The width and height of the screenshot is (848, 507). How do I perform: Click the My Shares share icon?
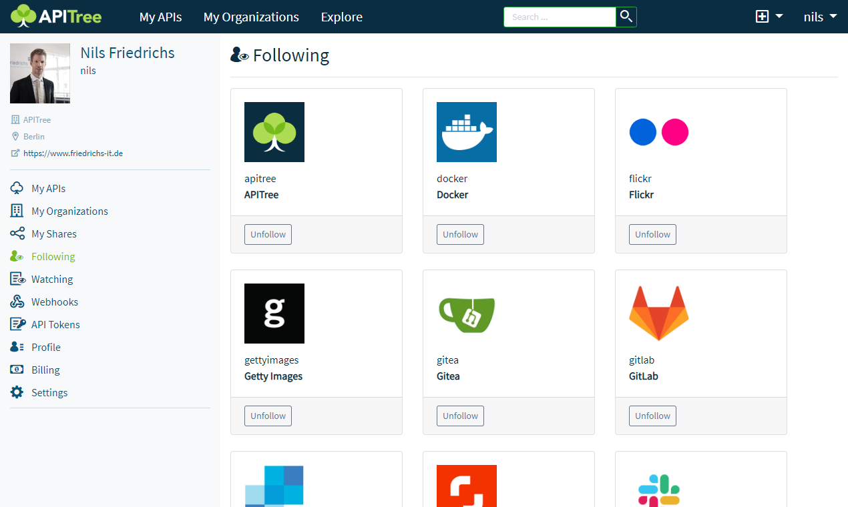17,233
